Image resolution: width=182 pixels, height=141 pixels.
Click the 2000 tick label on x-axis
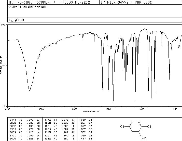[75, 109]
